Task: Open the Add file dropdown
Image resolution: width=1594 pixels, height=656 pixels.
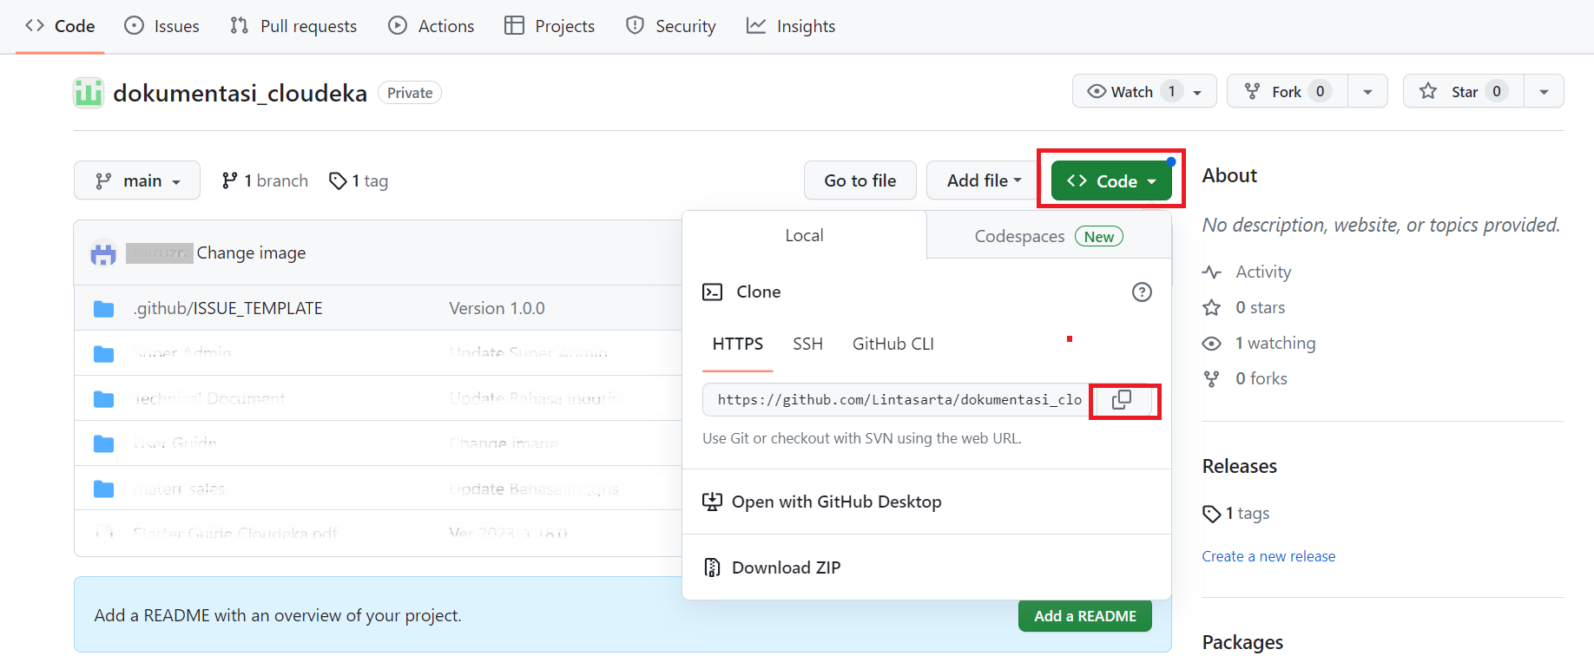Action: (x=984, y=180)
